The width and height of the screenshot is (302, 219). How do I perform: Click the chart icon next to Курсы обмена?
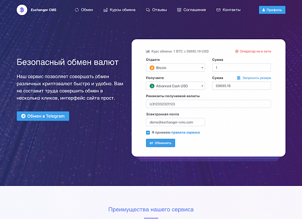105,10
